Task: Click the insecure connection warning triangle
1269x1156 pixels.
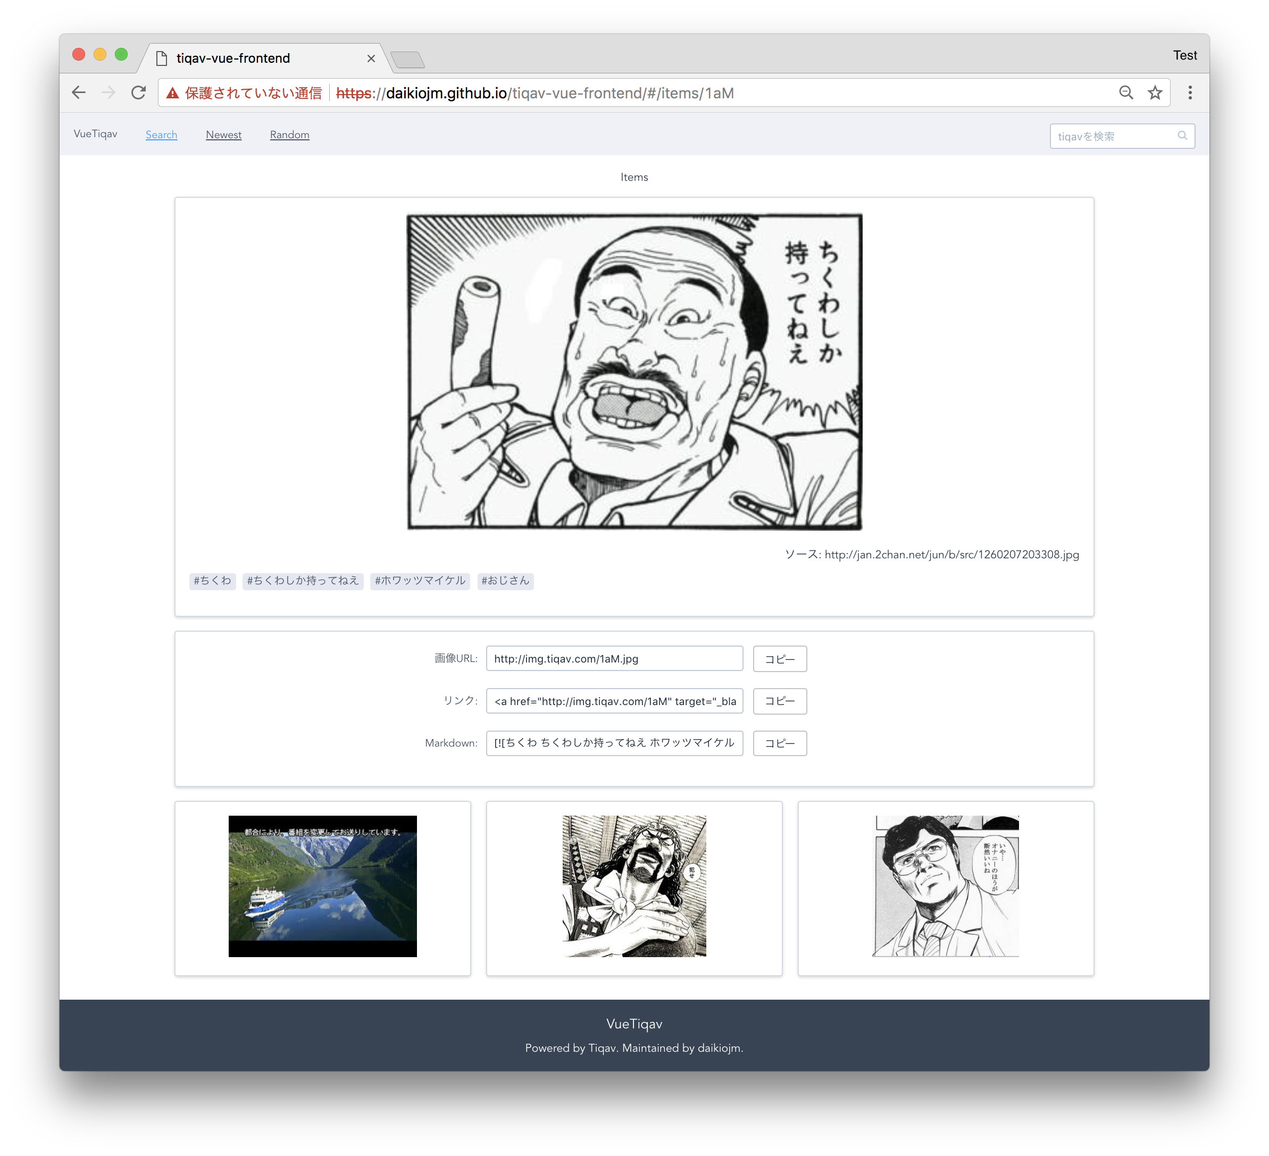Action: (x=172, y=93)
